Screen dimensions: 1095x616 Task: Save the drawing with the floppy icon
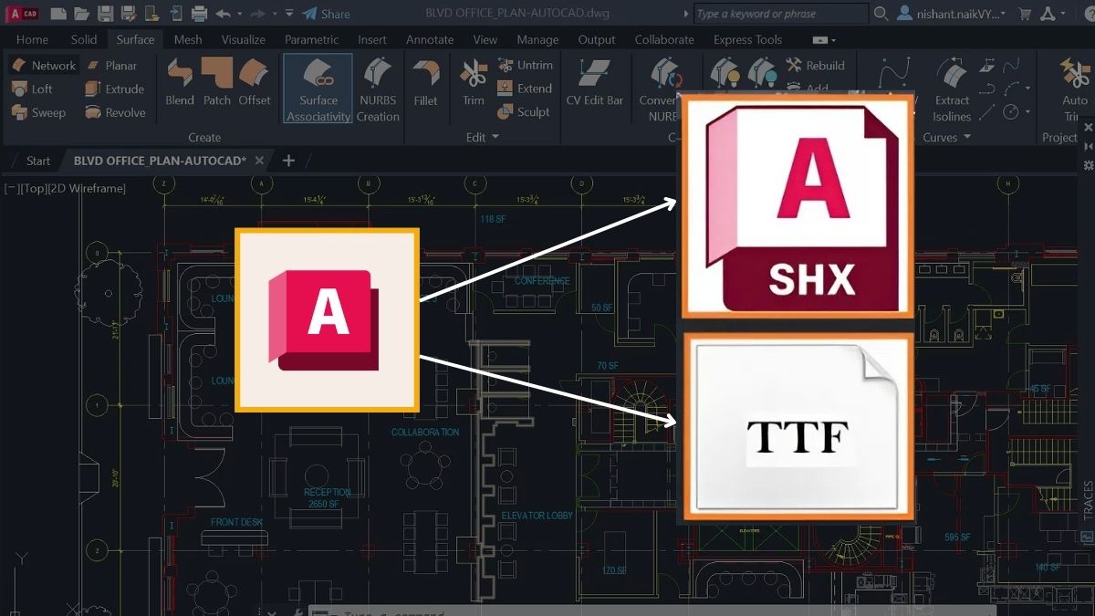[105, 14]
